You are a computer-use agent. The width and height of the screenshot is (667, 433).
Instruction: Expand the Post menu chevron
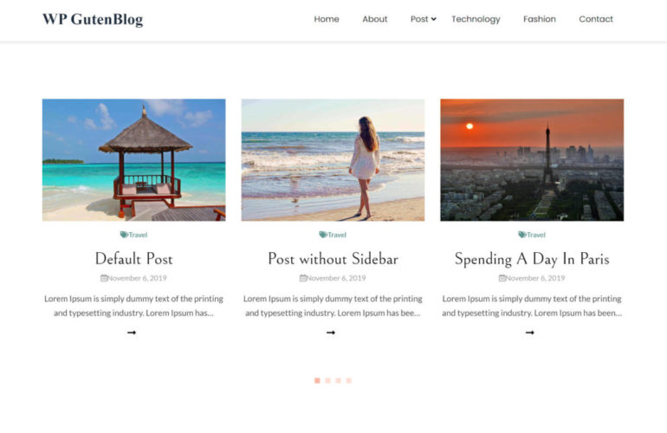[433, 19]
